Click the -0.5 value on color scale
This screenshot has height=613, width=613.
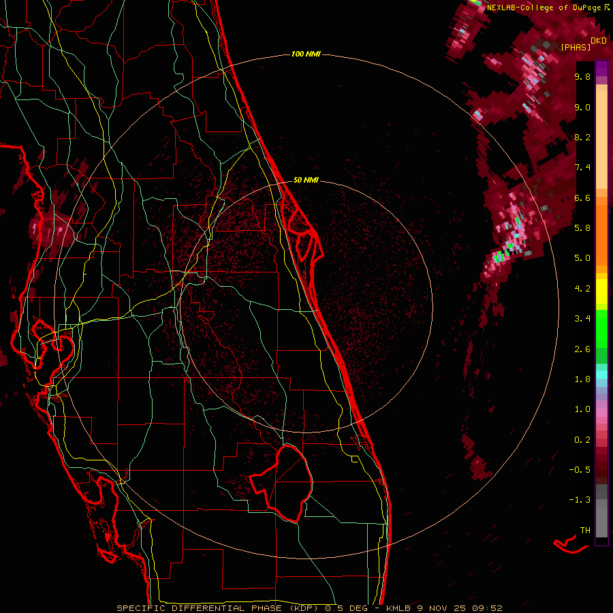[x=580, y=470]
